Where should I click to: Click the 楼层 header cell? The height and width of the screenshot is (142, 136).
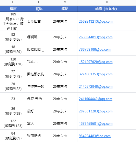pos(13,9)
